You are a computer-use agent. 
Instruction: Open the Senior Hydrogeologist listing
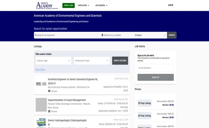coord(67,122)
